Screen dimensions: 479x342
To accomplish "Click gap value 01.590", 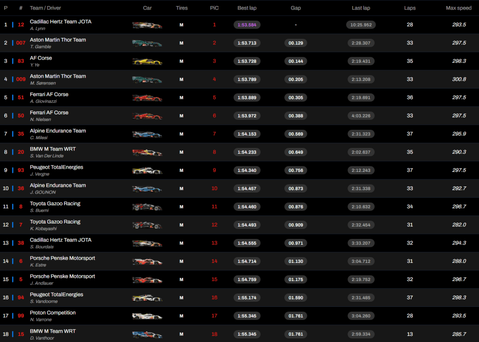I will pos(296,297).
